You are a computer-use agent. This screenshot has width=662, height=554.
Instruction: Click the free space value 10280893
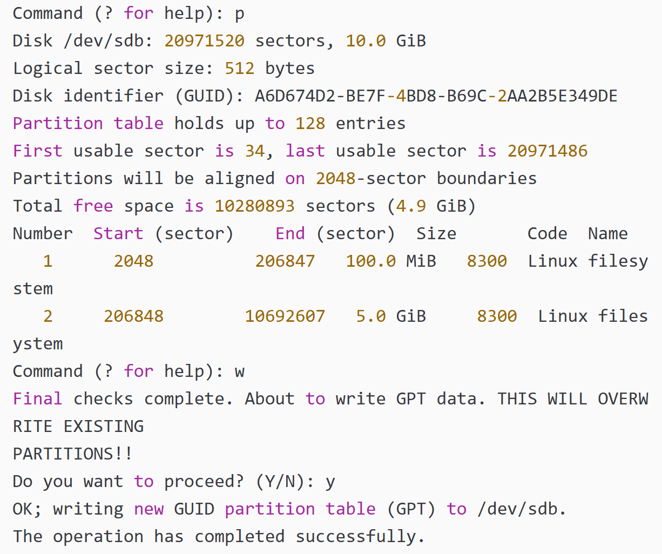(x=255, y=206)
